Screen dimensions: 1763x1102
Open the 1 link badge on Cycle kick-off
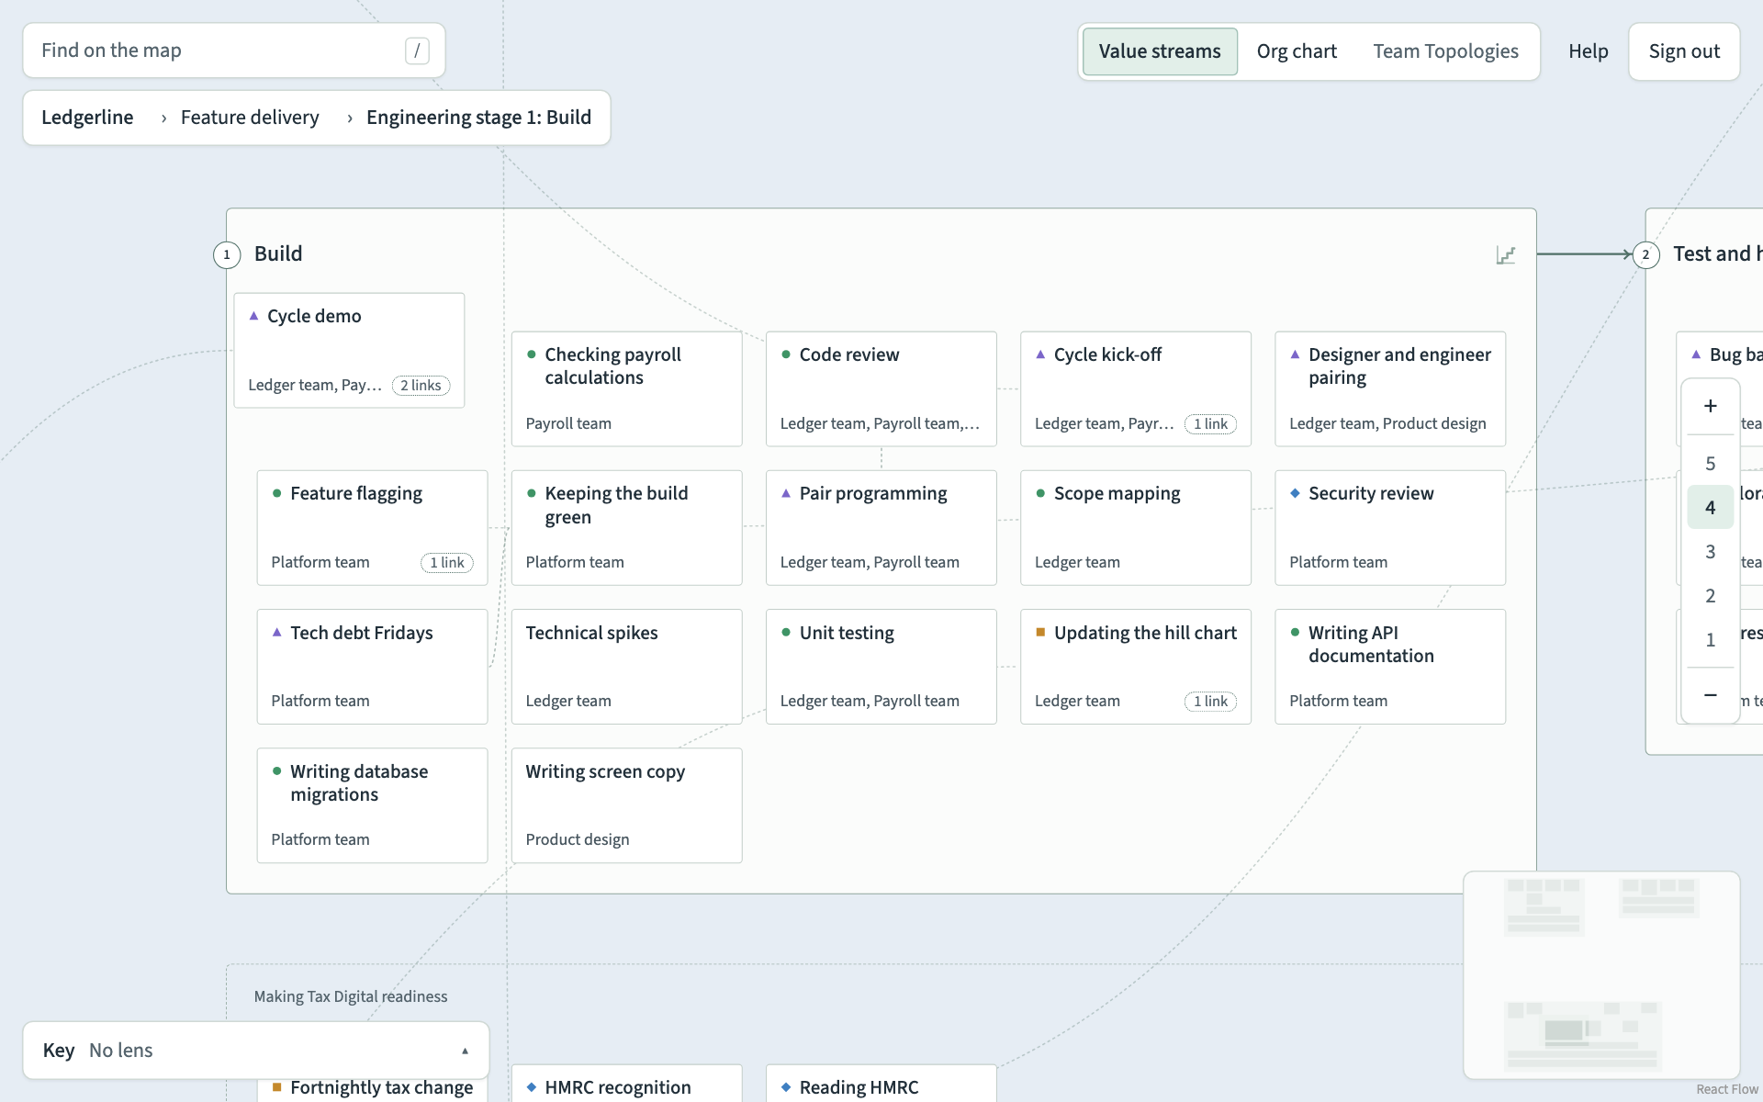1210,423
